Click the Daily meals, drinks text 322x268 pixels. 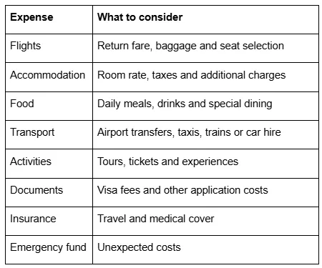coord(141,104)
